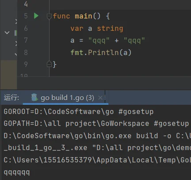Run main function with green gutter arrow

tap(36, 16)
